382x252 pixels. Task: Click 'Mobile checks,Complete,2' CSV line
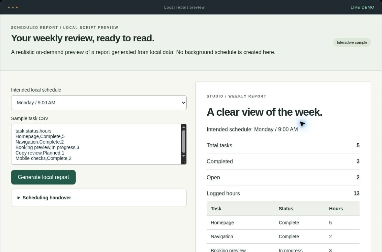(43, 158)
